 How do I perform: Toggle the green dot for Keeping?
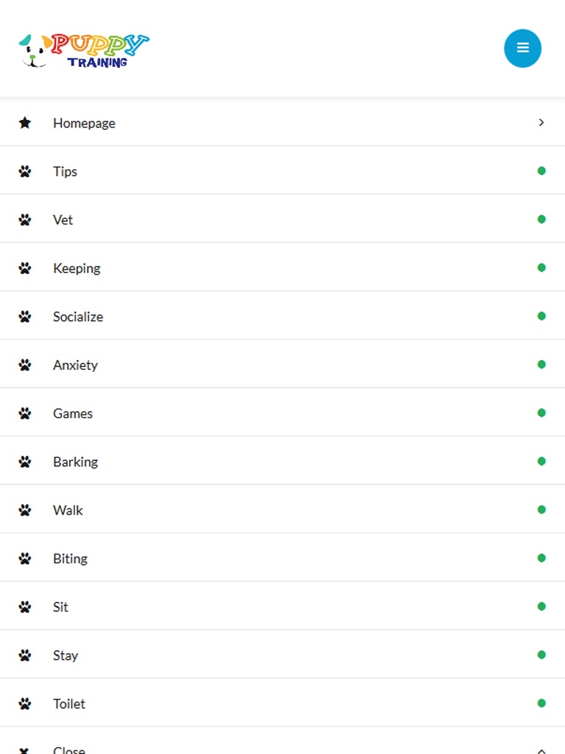pos(541,268)
